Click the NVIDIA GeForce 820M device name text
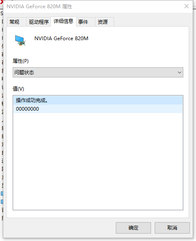The image size is (196, 241). tap(61, 39)
